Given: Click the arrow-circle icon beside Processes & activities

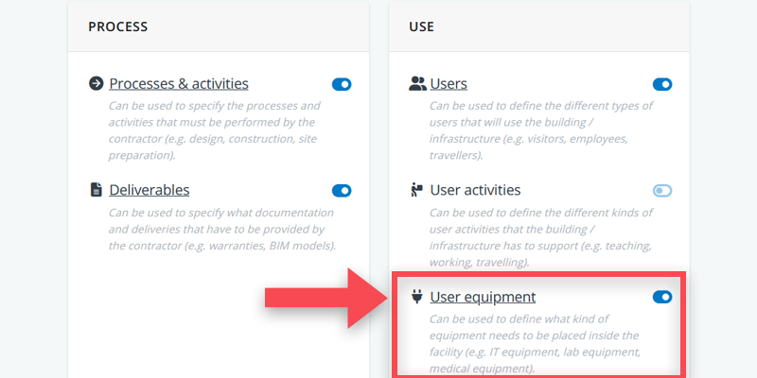Looking at the screenshot, I should [96, 84].
